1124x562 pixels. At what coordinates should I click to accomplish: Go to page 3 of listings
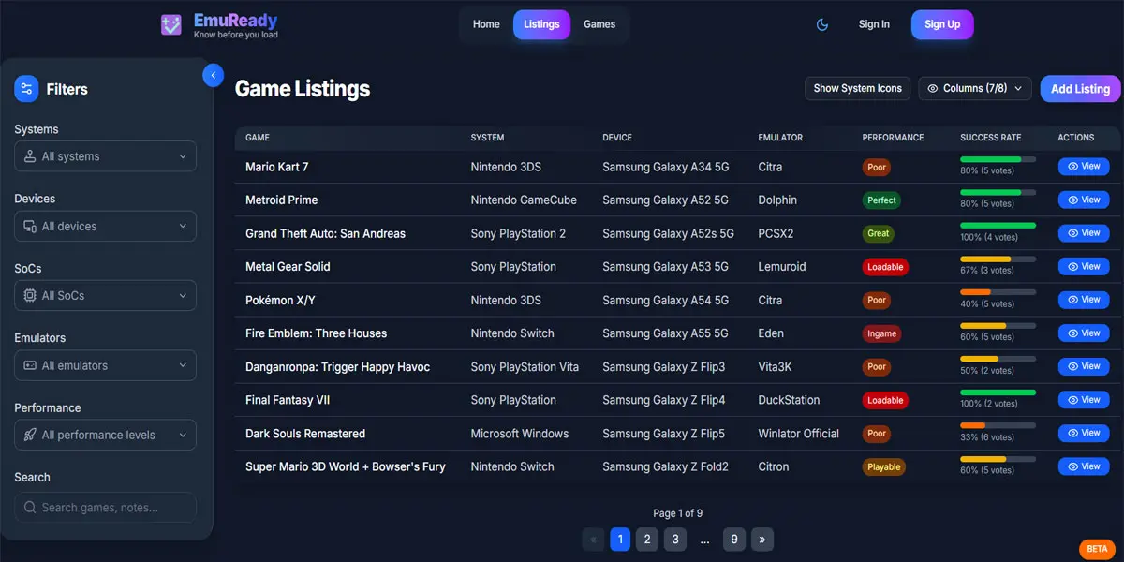tap(674, 540)
